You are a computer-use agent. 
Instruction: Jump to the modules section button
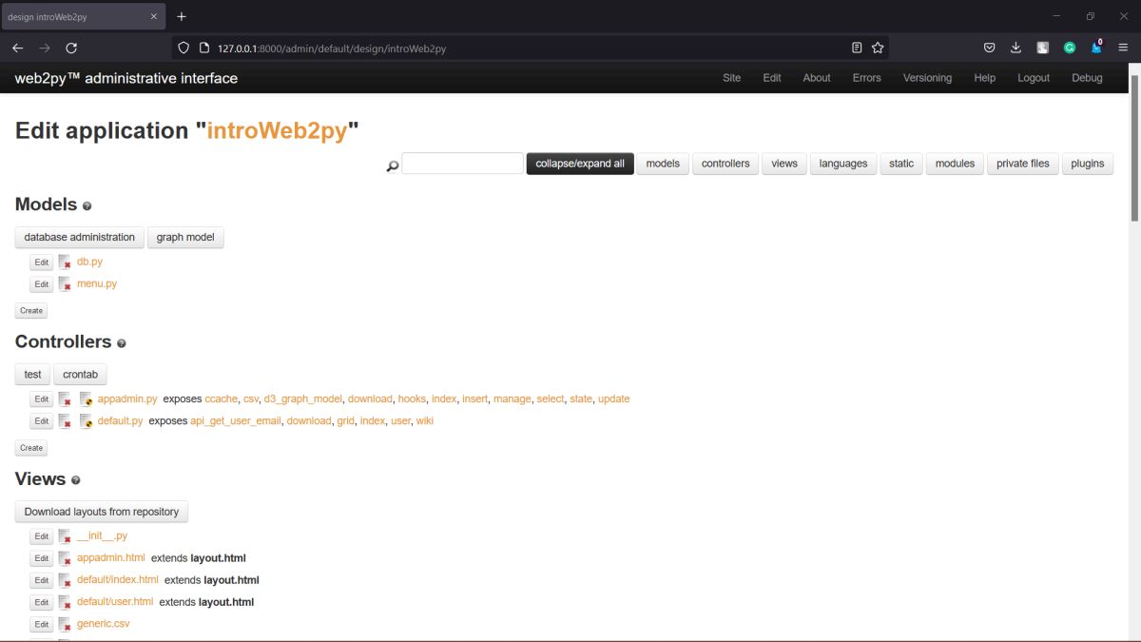tap(955, 164)
